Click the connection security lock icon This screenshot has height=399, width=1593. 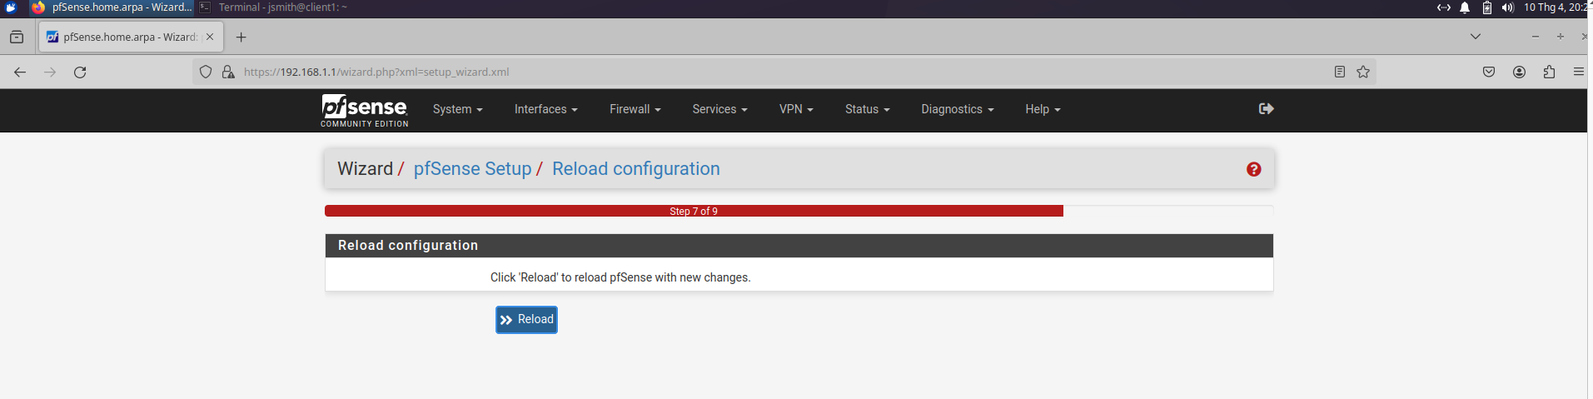(228, 72)
